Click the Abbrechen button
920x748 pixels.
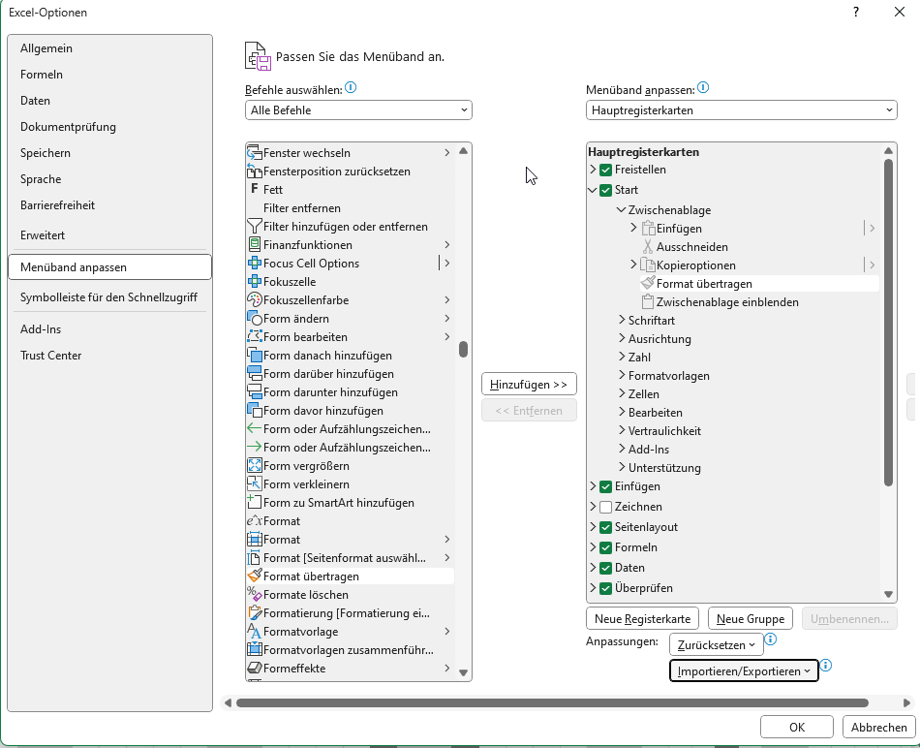tap(879, 727)
